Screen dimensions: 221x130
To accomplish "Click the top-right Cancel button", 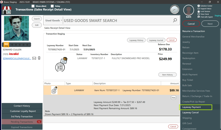I will [191, 24].
